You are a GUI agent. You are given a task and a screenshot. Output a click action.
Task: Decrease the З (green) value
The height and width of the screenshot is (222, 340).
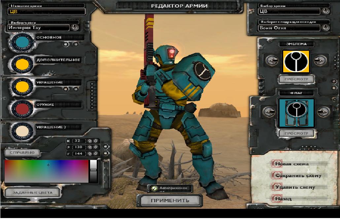95,147
